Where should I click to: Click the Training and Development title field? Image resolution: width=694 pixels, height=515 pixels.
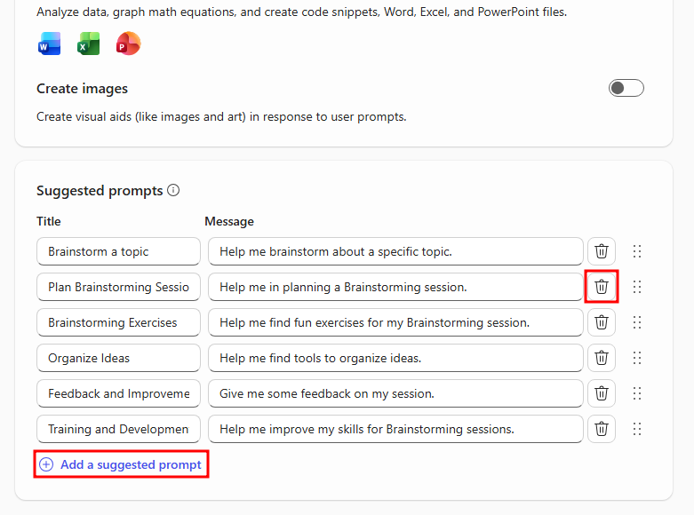point(118,429)
